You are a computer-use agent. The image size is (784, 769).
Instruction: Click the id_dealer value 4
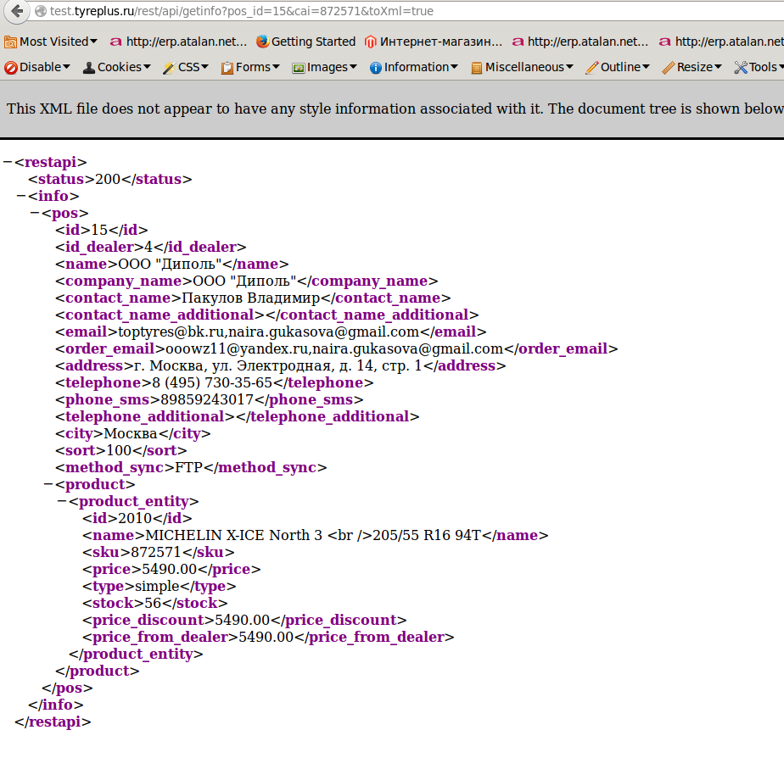pyautogui.click(x=148, y=247)
